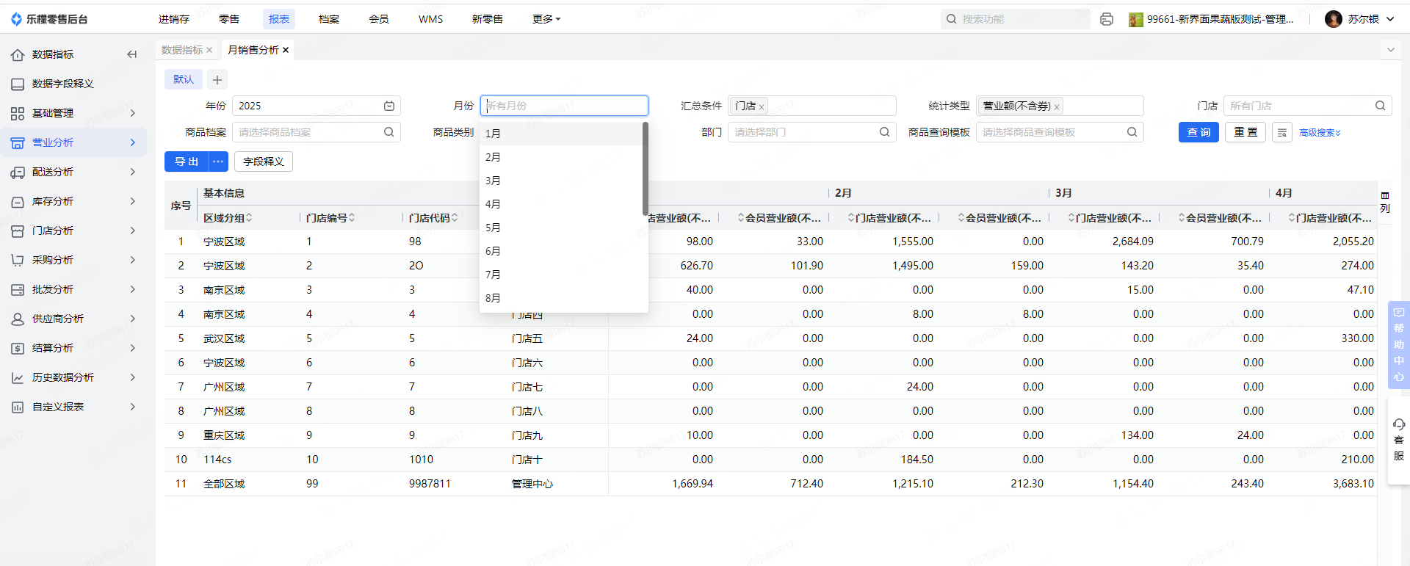Click the 高级搜索 link

click(1320, 133)
